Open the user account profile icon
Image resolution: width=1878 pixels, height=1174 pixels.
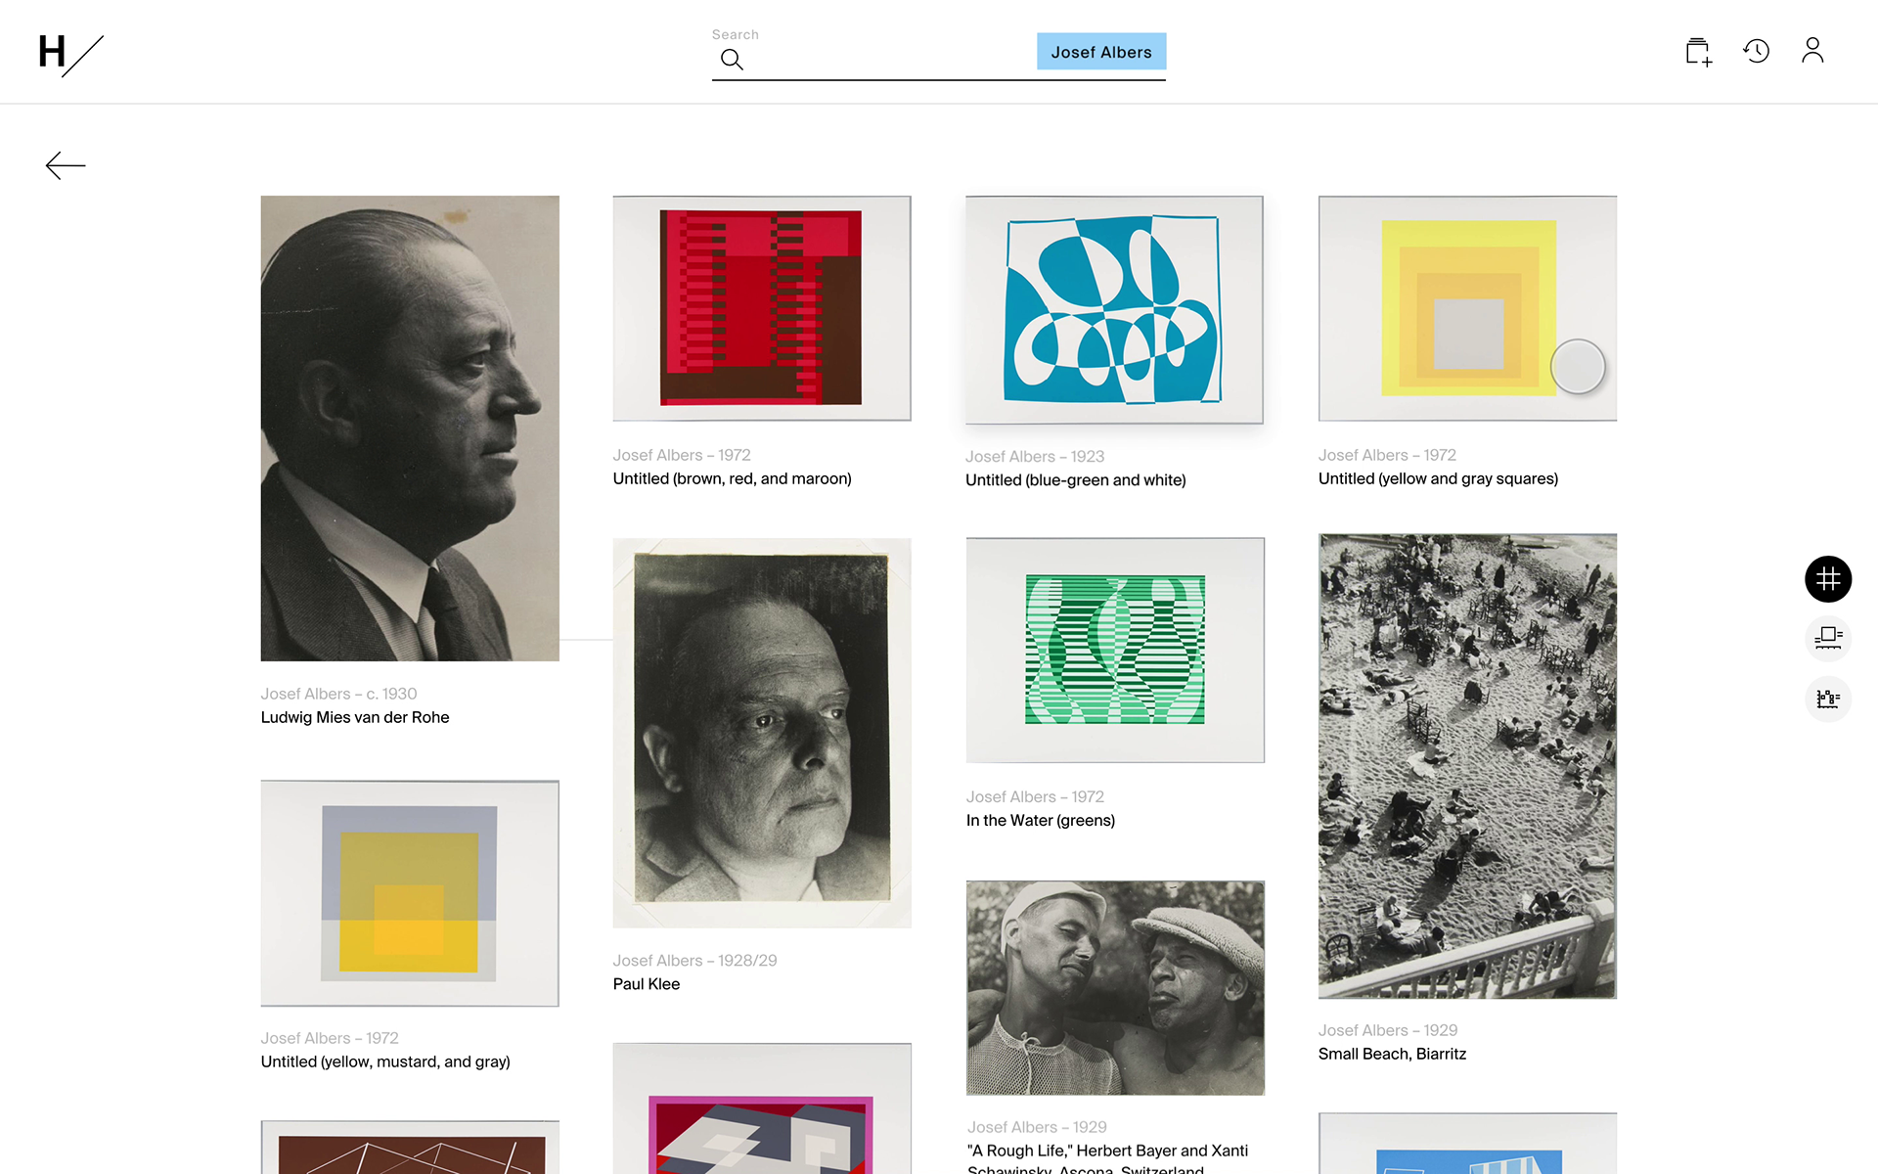(x=1812, y=50)
